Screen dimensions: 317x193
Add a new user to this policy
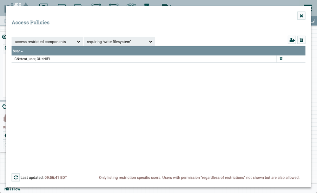[x=292, y=40]
